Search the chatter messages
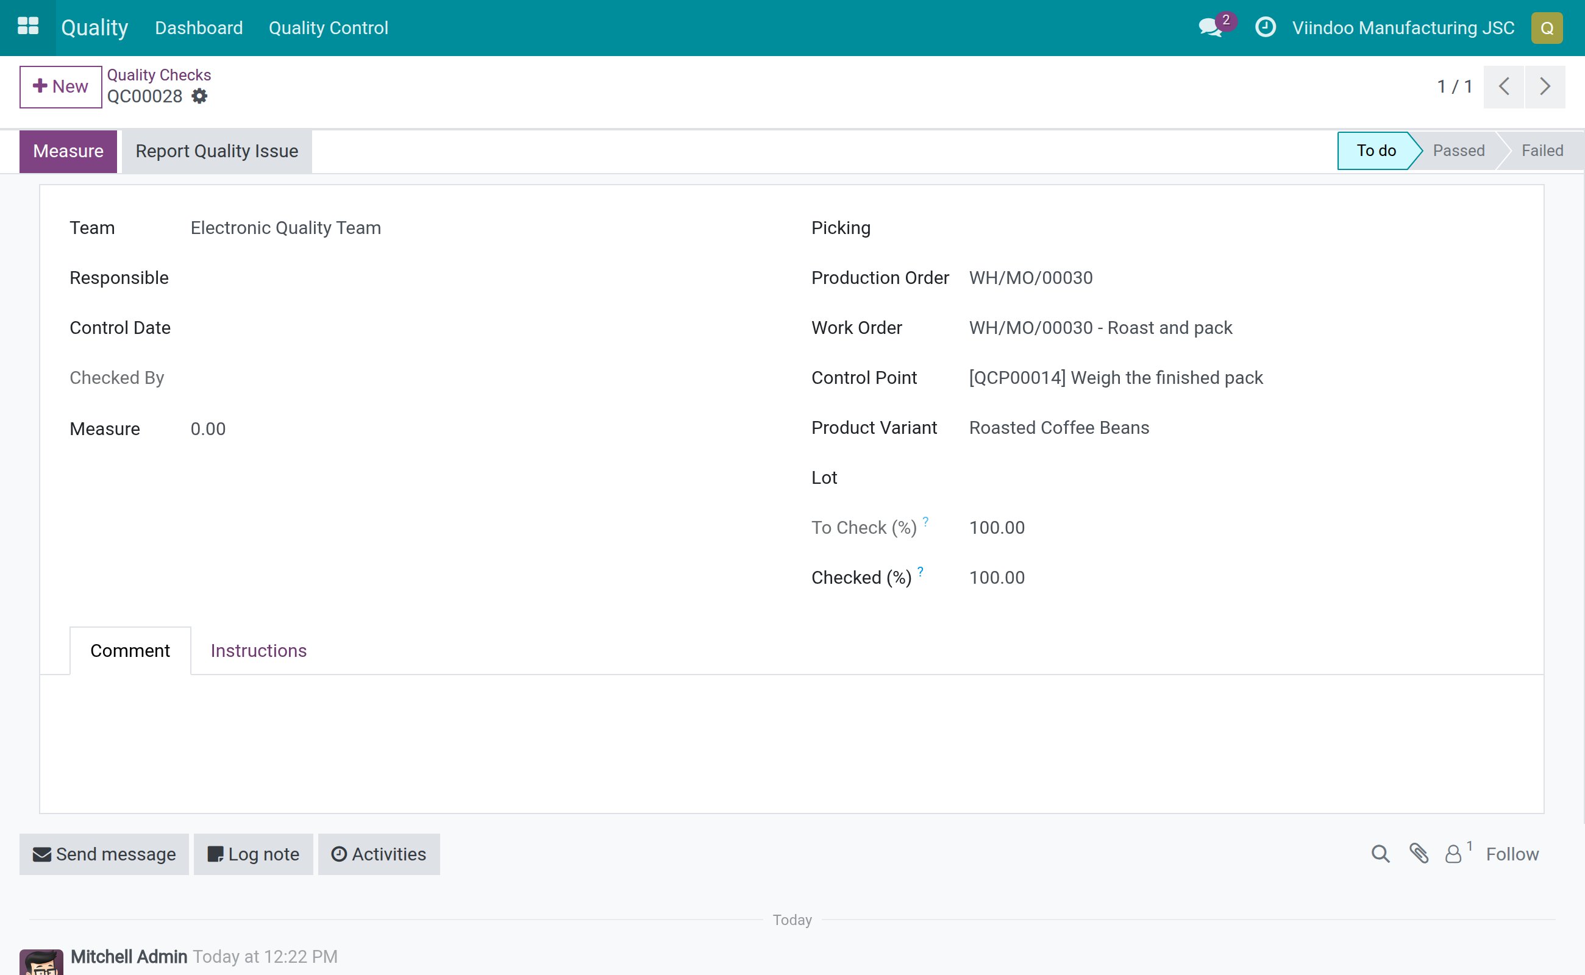Image resolution: width=1585 pixels, height=975 pixels. point(1380,854)
